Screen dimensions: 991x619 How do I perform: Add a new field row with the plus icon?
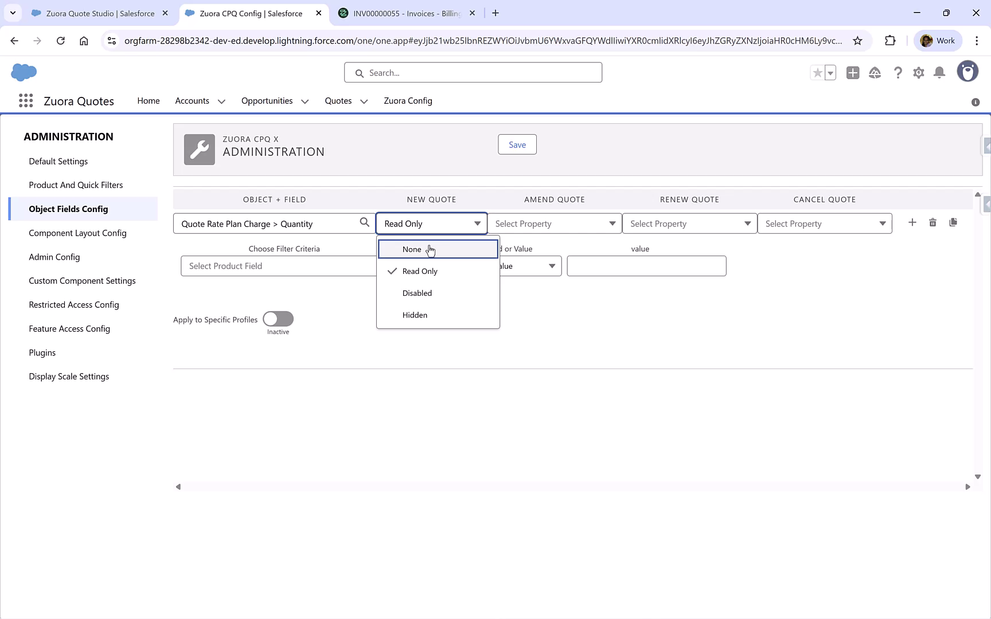[912, 222]
